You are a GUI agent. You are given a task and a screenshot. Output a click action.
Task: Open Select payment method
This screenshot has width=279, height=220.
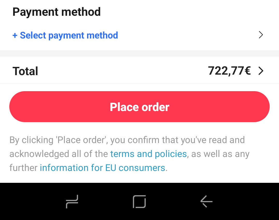69,35
